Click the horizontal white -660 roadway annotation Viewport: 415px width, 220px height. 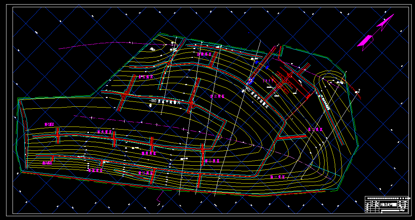(165, 102)
